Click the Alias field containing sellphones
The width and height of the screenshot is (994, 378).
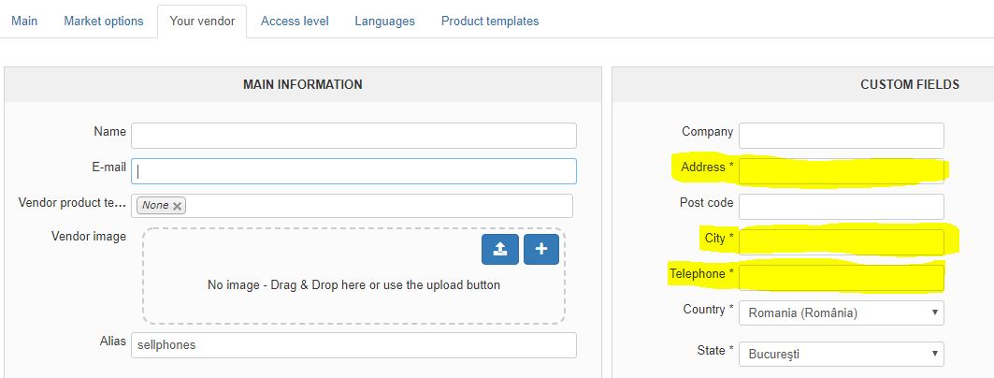click(353, 345)
